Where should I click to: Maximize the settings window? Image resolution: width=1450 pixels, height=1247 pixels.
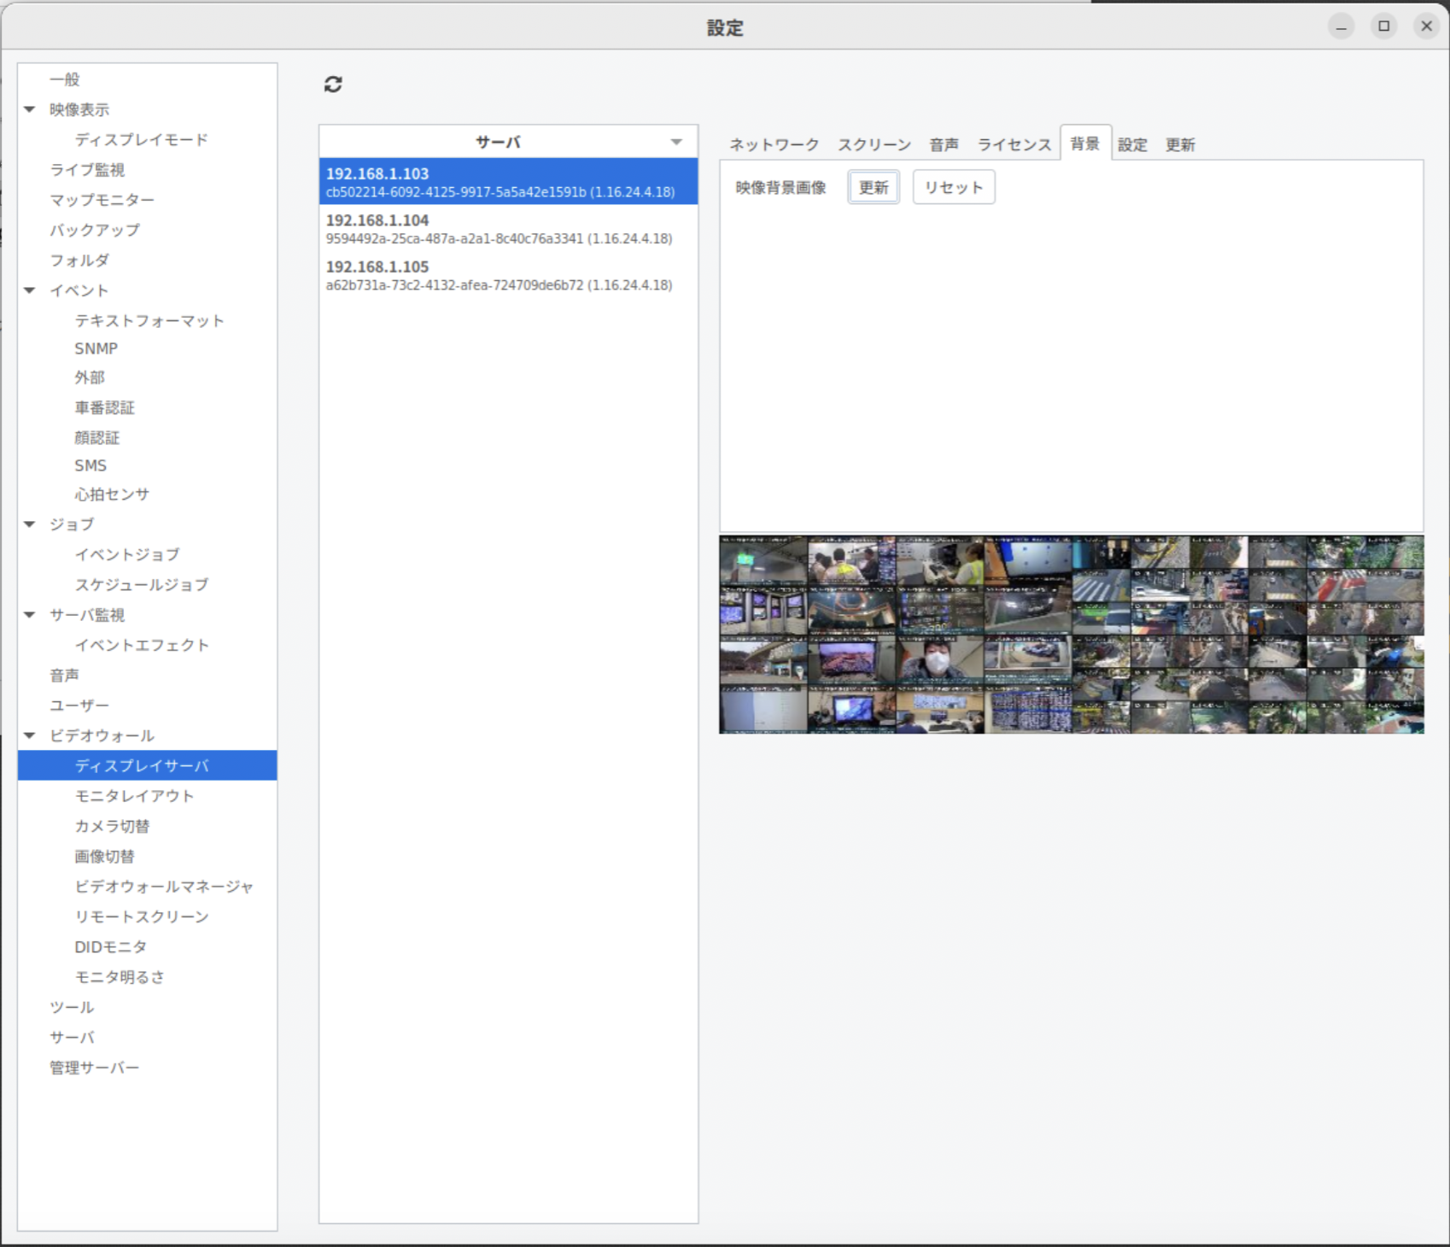coord(1383,26)
